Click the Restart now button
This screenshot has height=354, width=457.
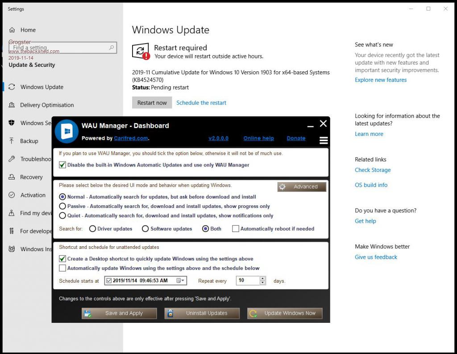pyautogui.click(x=152, y=102)
